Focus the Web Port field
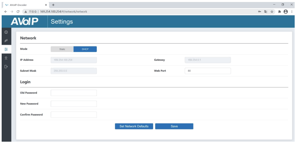The width and height of the screenshot is (296, 143). pyautogui.click(x=208, y=71)
